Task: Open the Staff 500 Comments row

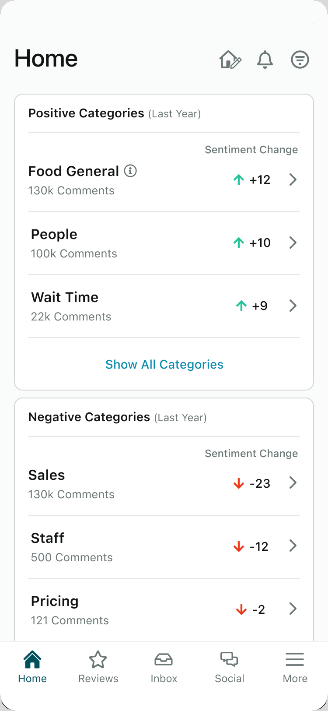Action: click(x=164, y=547)
